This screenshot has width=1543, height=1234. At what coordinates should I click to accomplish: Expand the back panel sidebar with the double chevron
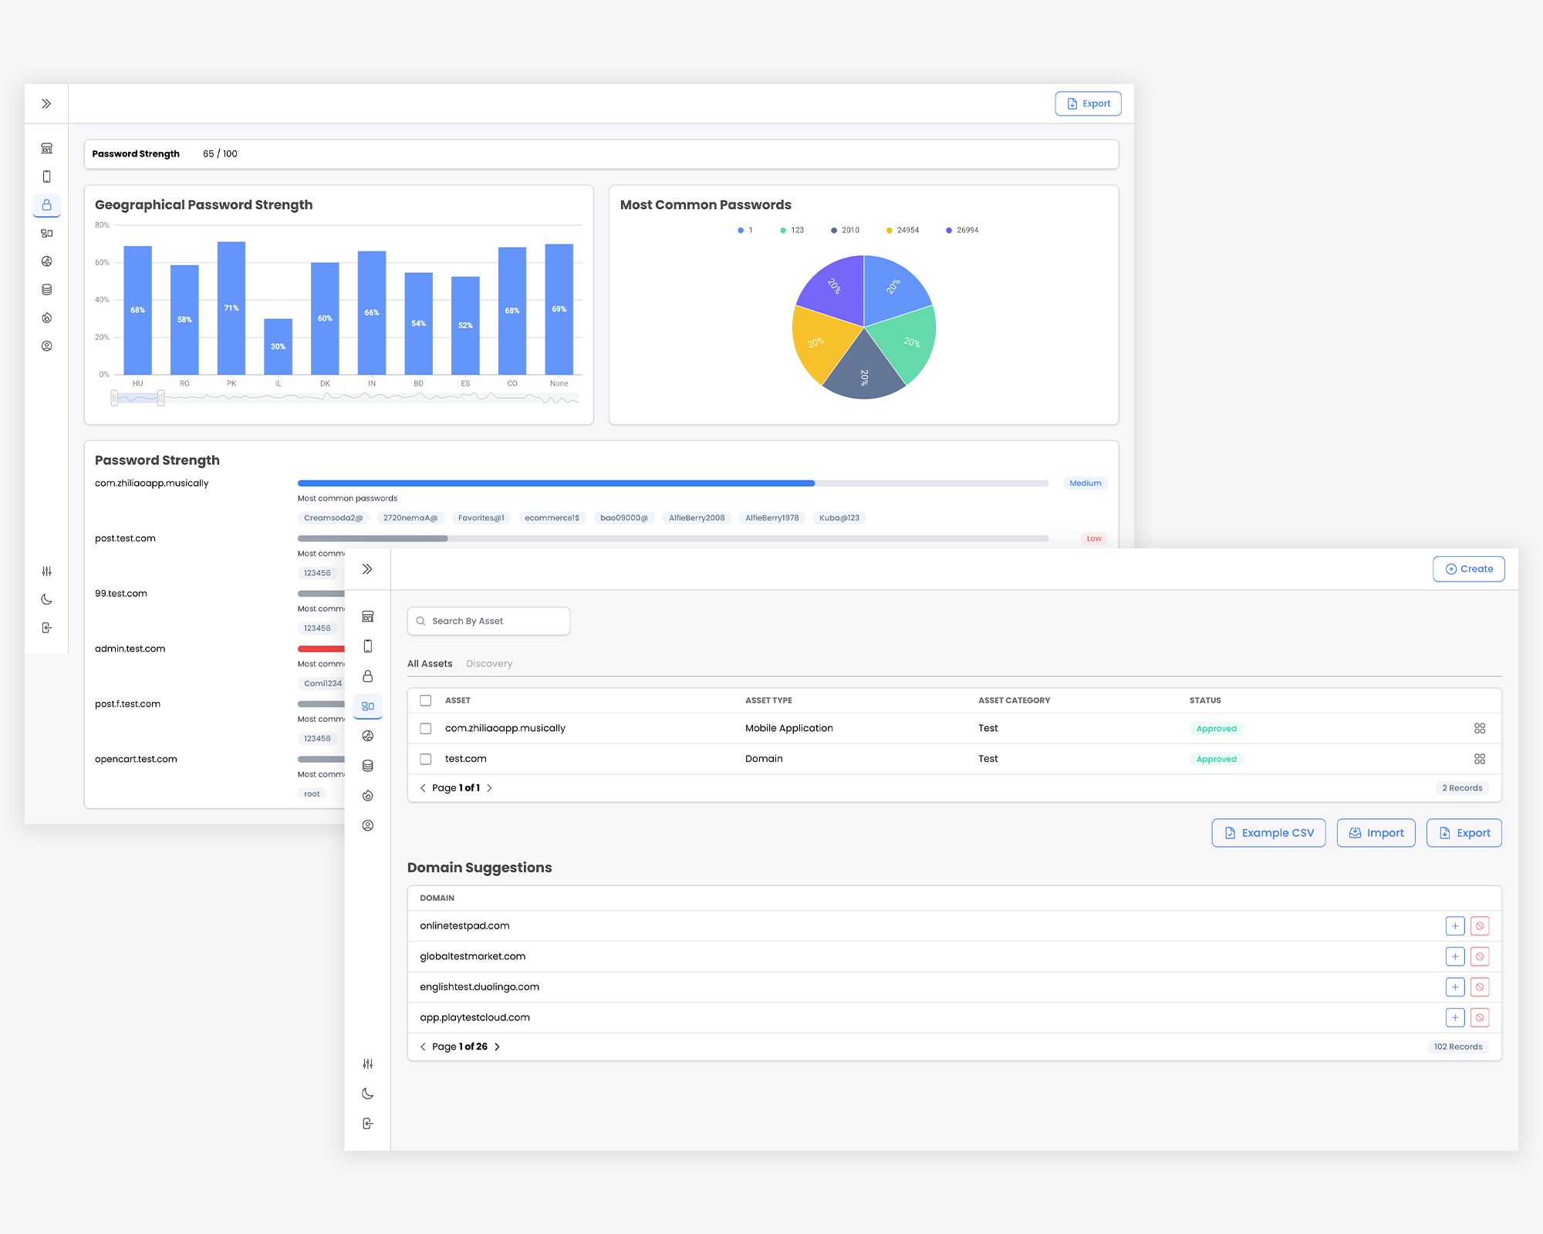(x=46, y=103)
